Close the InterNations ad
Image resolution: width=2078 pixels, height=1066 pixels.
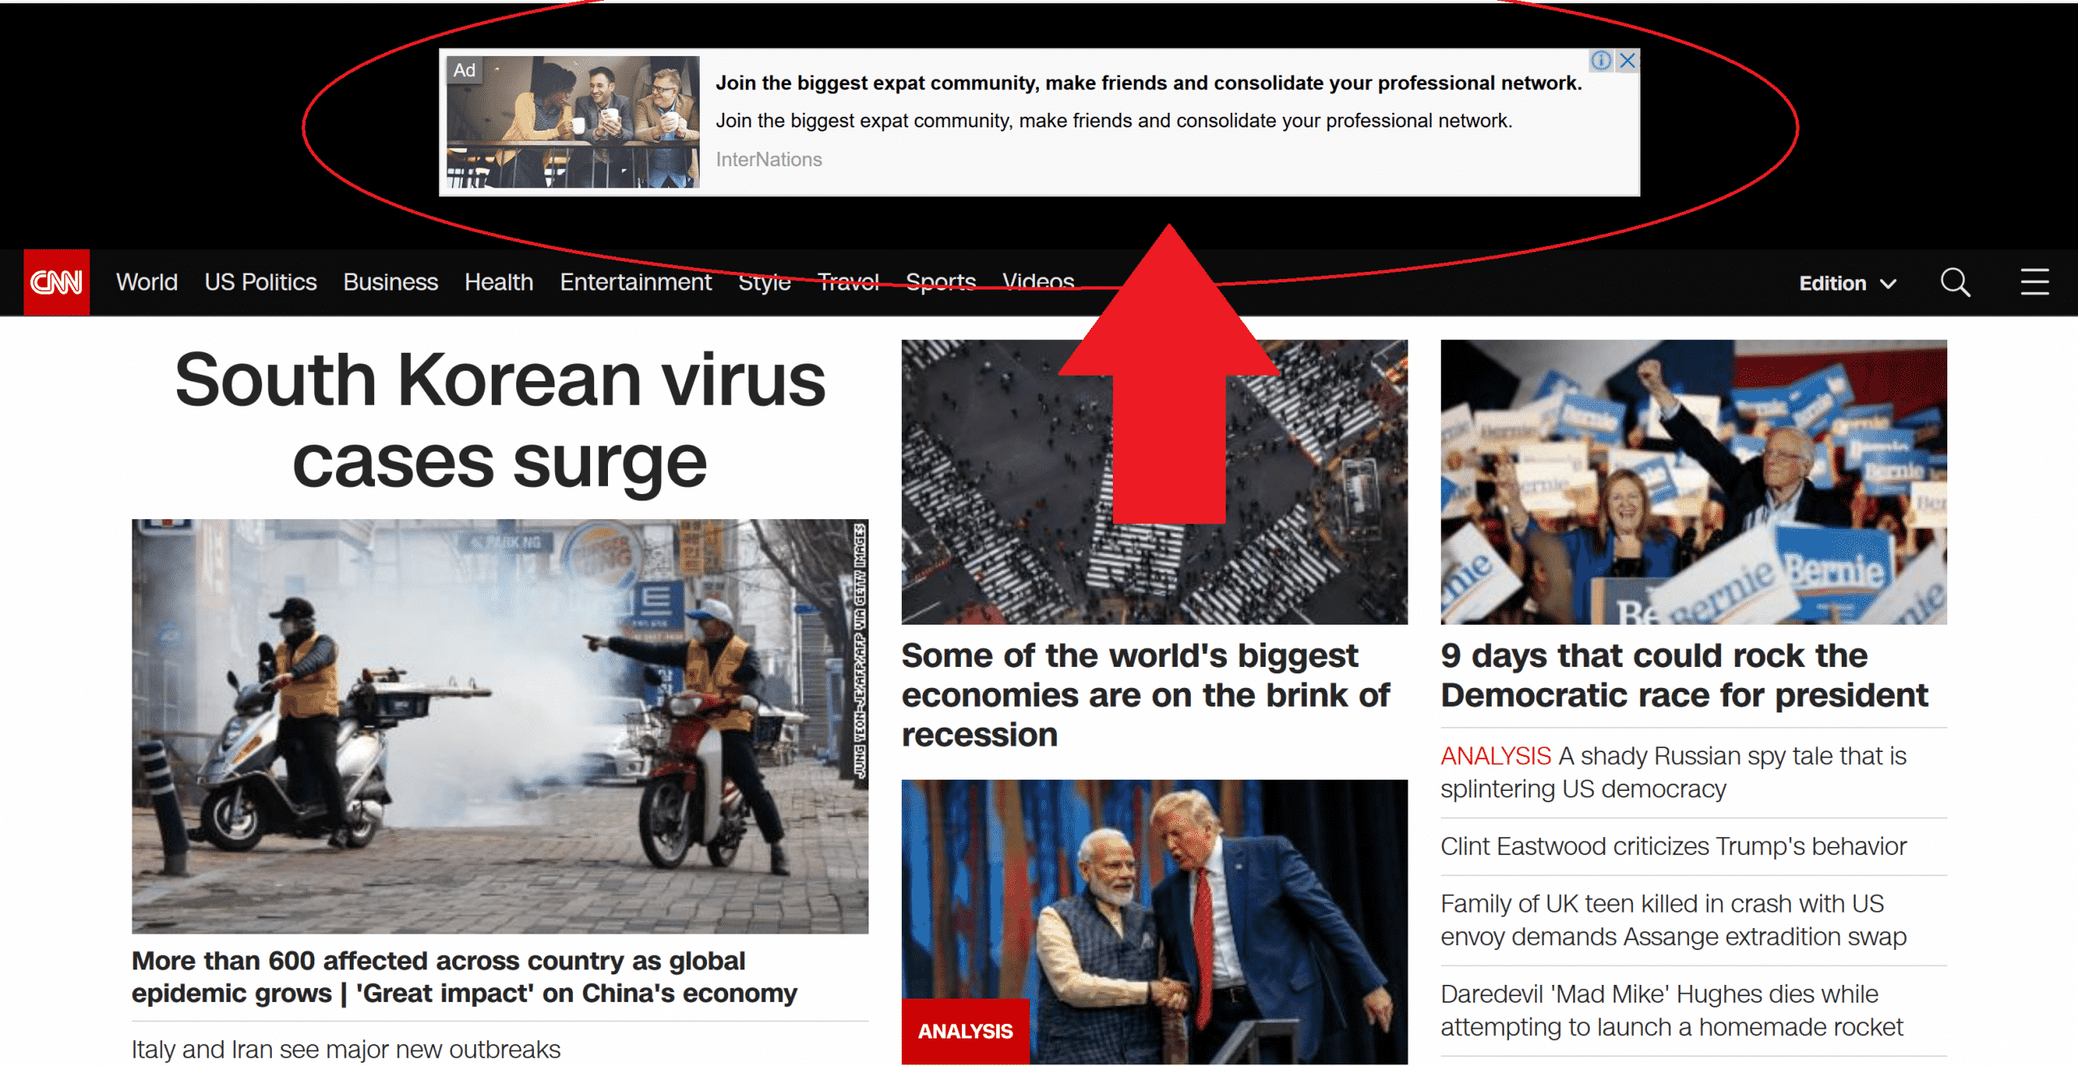(x=1627, y=61)
